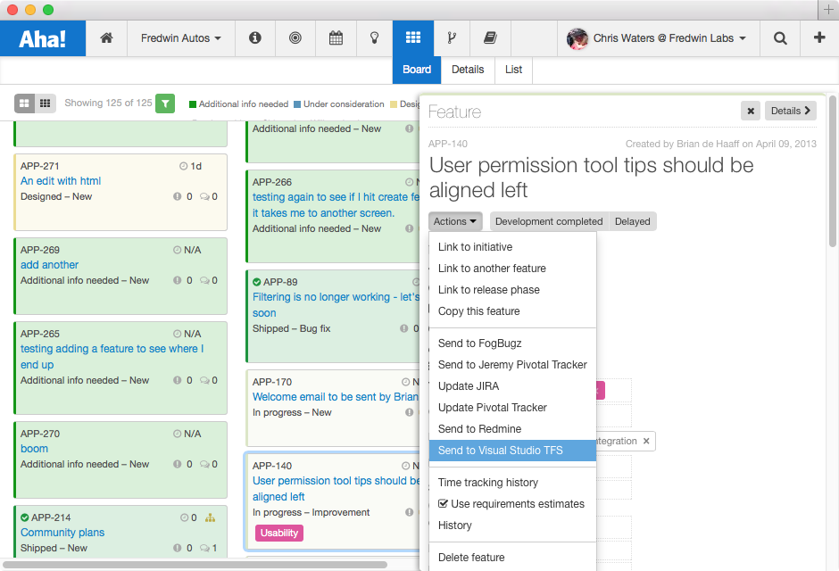Remove the integration tag with its X
839x571 pixels.
click(x=646, y=441)
